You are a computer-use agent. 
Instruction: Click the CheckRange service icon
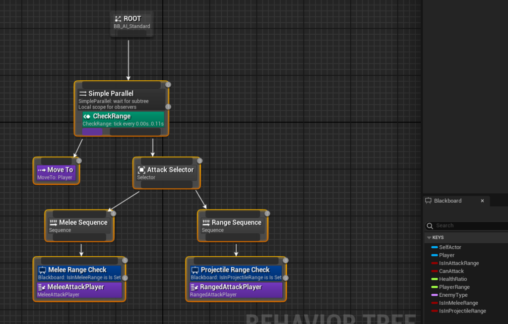(87, 116)
